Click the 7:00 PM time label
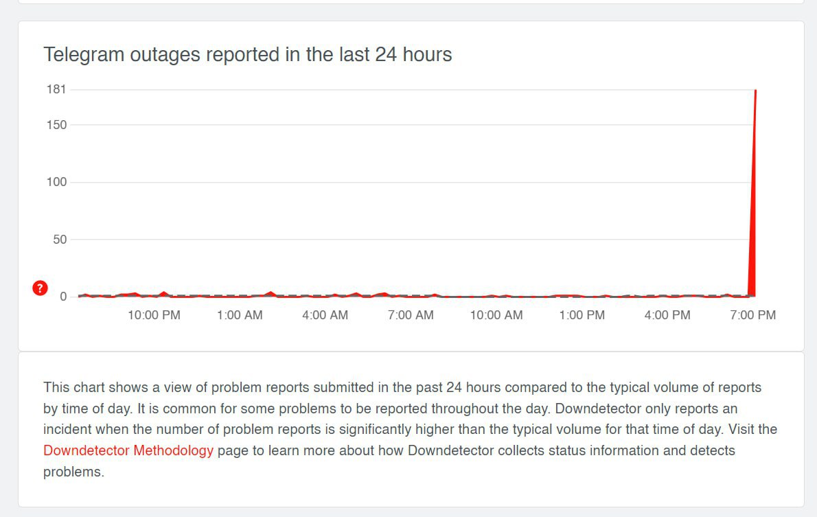This screenshot has height=517, width=817. pos(753,315)
